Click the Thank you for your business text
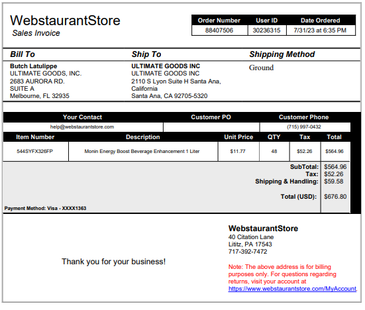Viewport: 365px width, 310px height. coord(113,262)
